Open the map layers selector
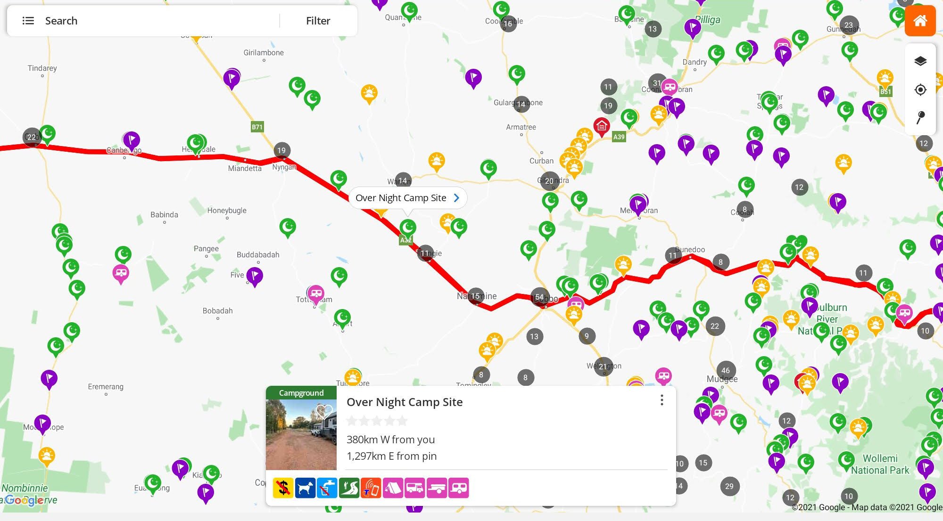The height and width of the screenshot is (521, 943). click(x=920, y=60)
